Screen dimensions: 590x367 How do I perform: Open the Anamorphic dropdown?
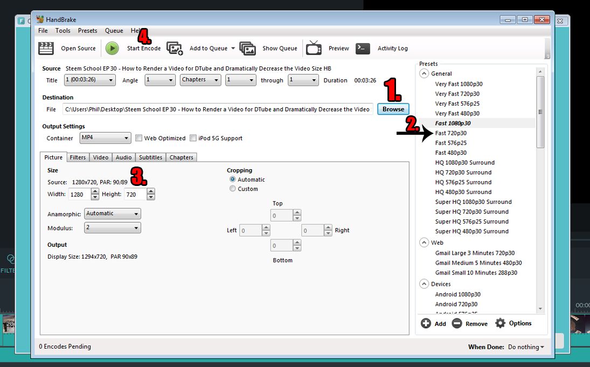(113, 213)
